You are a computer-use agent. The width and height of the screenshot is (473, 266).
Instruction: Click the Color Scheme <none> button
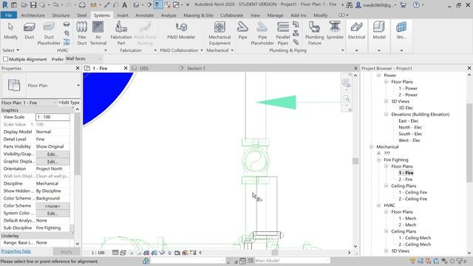tap(52, 206)
